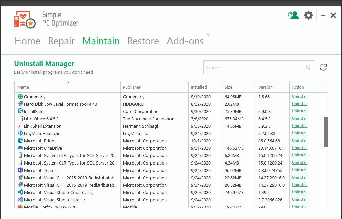Select the Microsoft Teams icon in list
Screen dimensions: 342x219
[20, 170]
